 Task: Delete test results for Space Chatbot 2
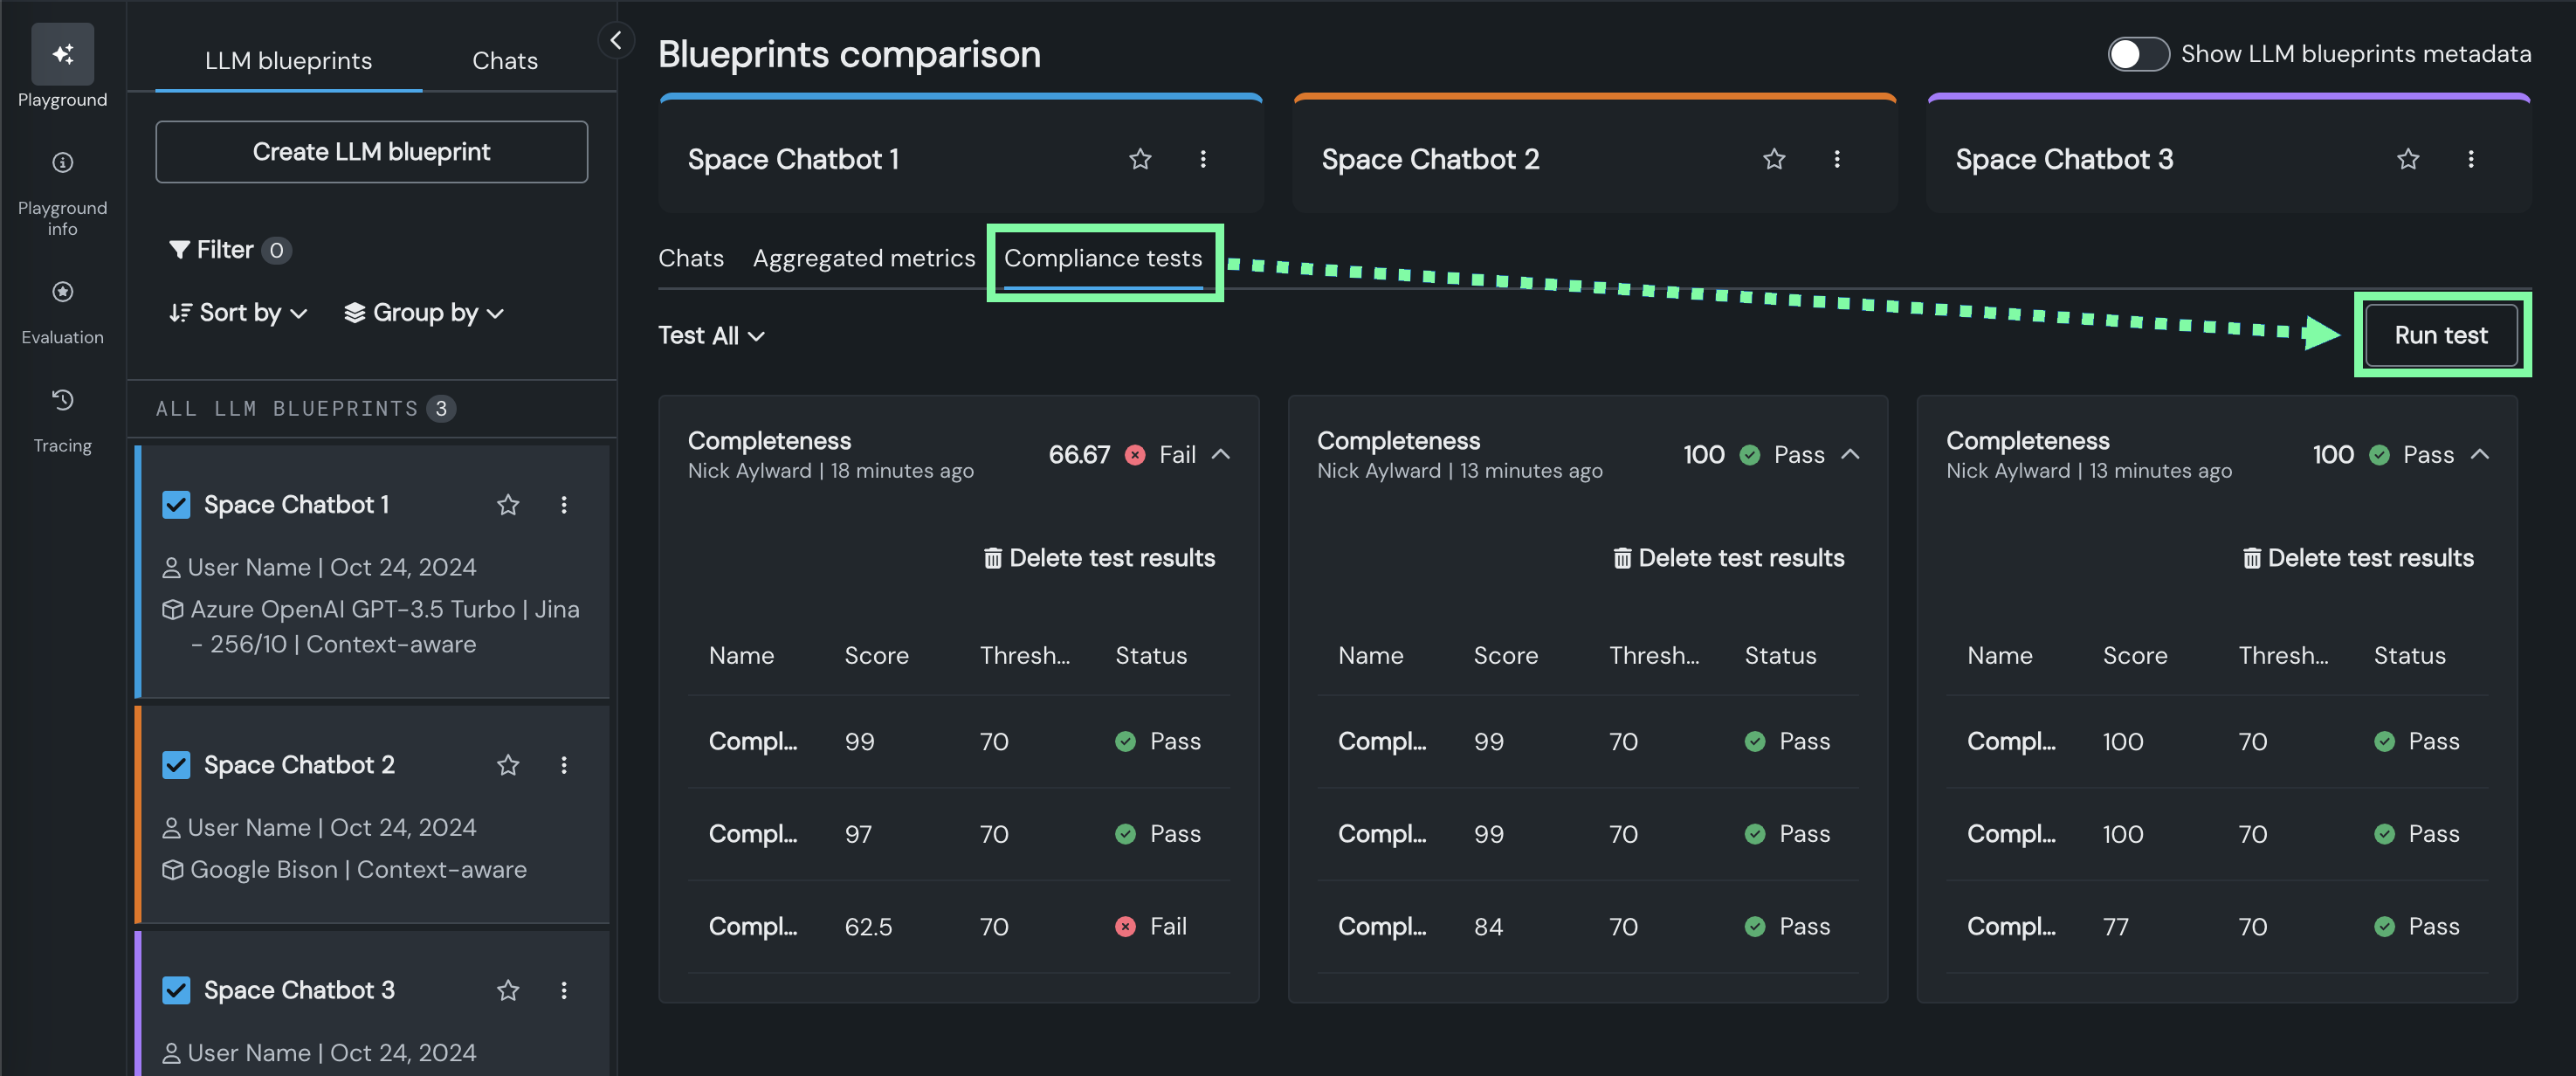[x=1728, y=558]
